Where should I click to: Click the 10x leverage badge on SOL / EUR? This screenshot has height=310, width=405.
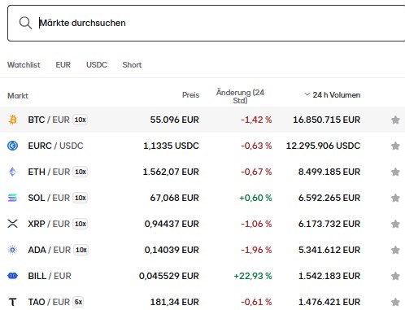pos(81,198)
